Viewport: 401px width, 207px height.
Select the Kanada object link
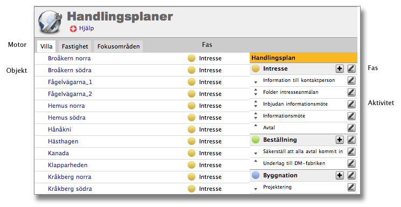click(x=58, y=153)
